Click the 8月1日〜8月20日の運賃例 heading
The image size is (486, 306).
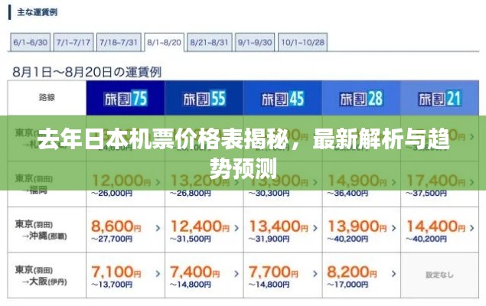pyautogui.click(x=87, y=72)
